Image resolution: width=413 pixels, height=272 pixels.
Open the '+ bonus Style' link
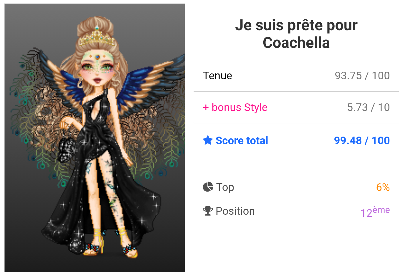[235, 108]
